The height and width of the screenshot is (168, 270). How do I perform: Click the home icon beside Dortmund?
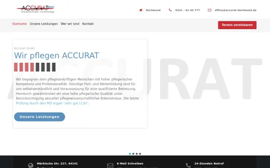(x=141, y=10)
